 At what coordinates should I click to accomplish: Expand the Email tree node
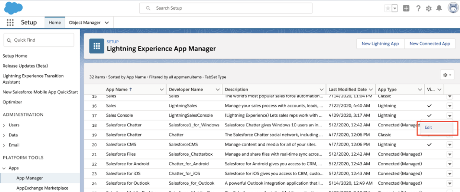coord(4,145)
